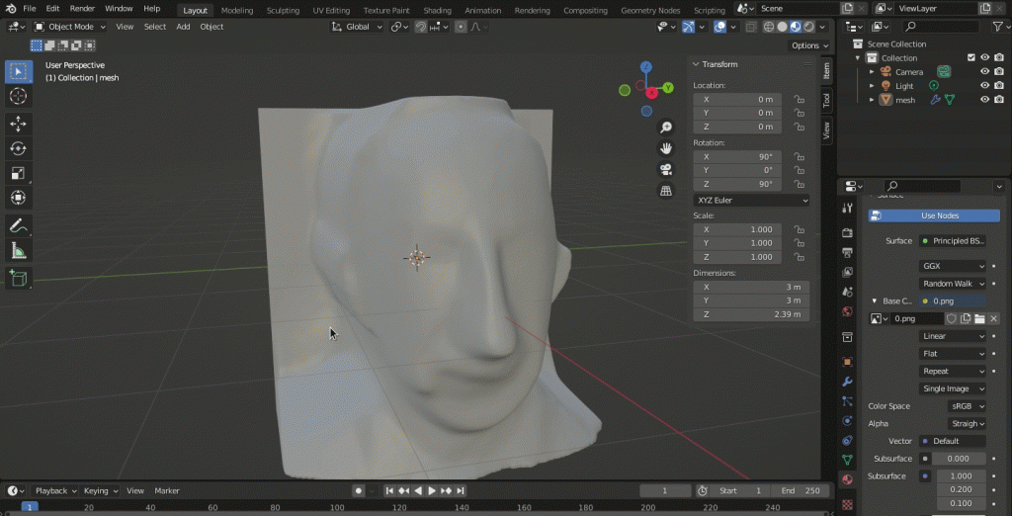The height and width of the screenshot is (516, 1012).
Task: Hide the Camera in the outliner
Action: click(x=985, y=72)
